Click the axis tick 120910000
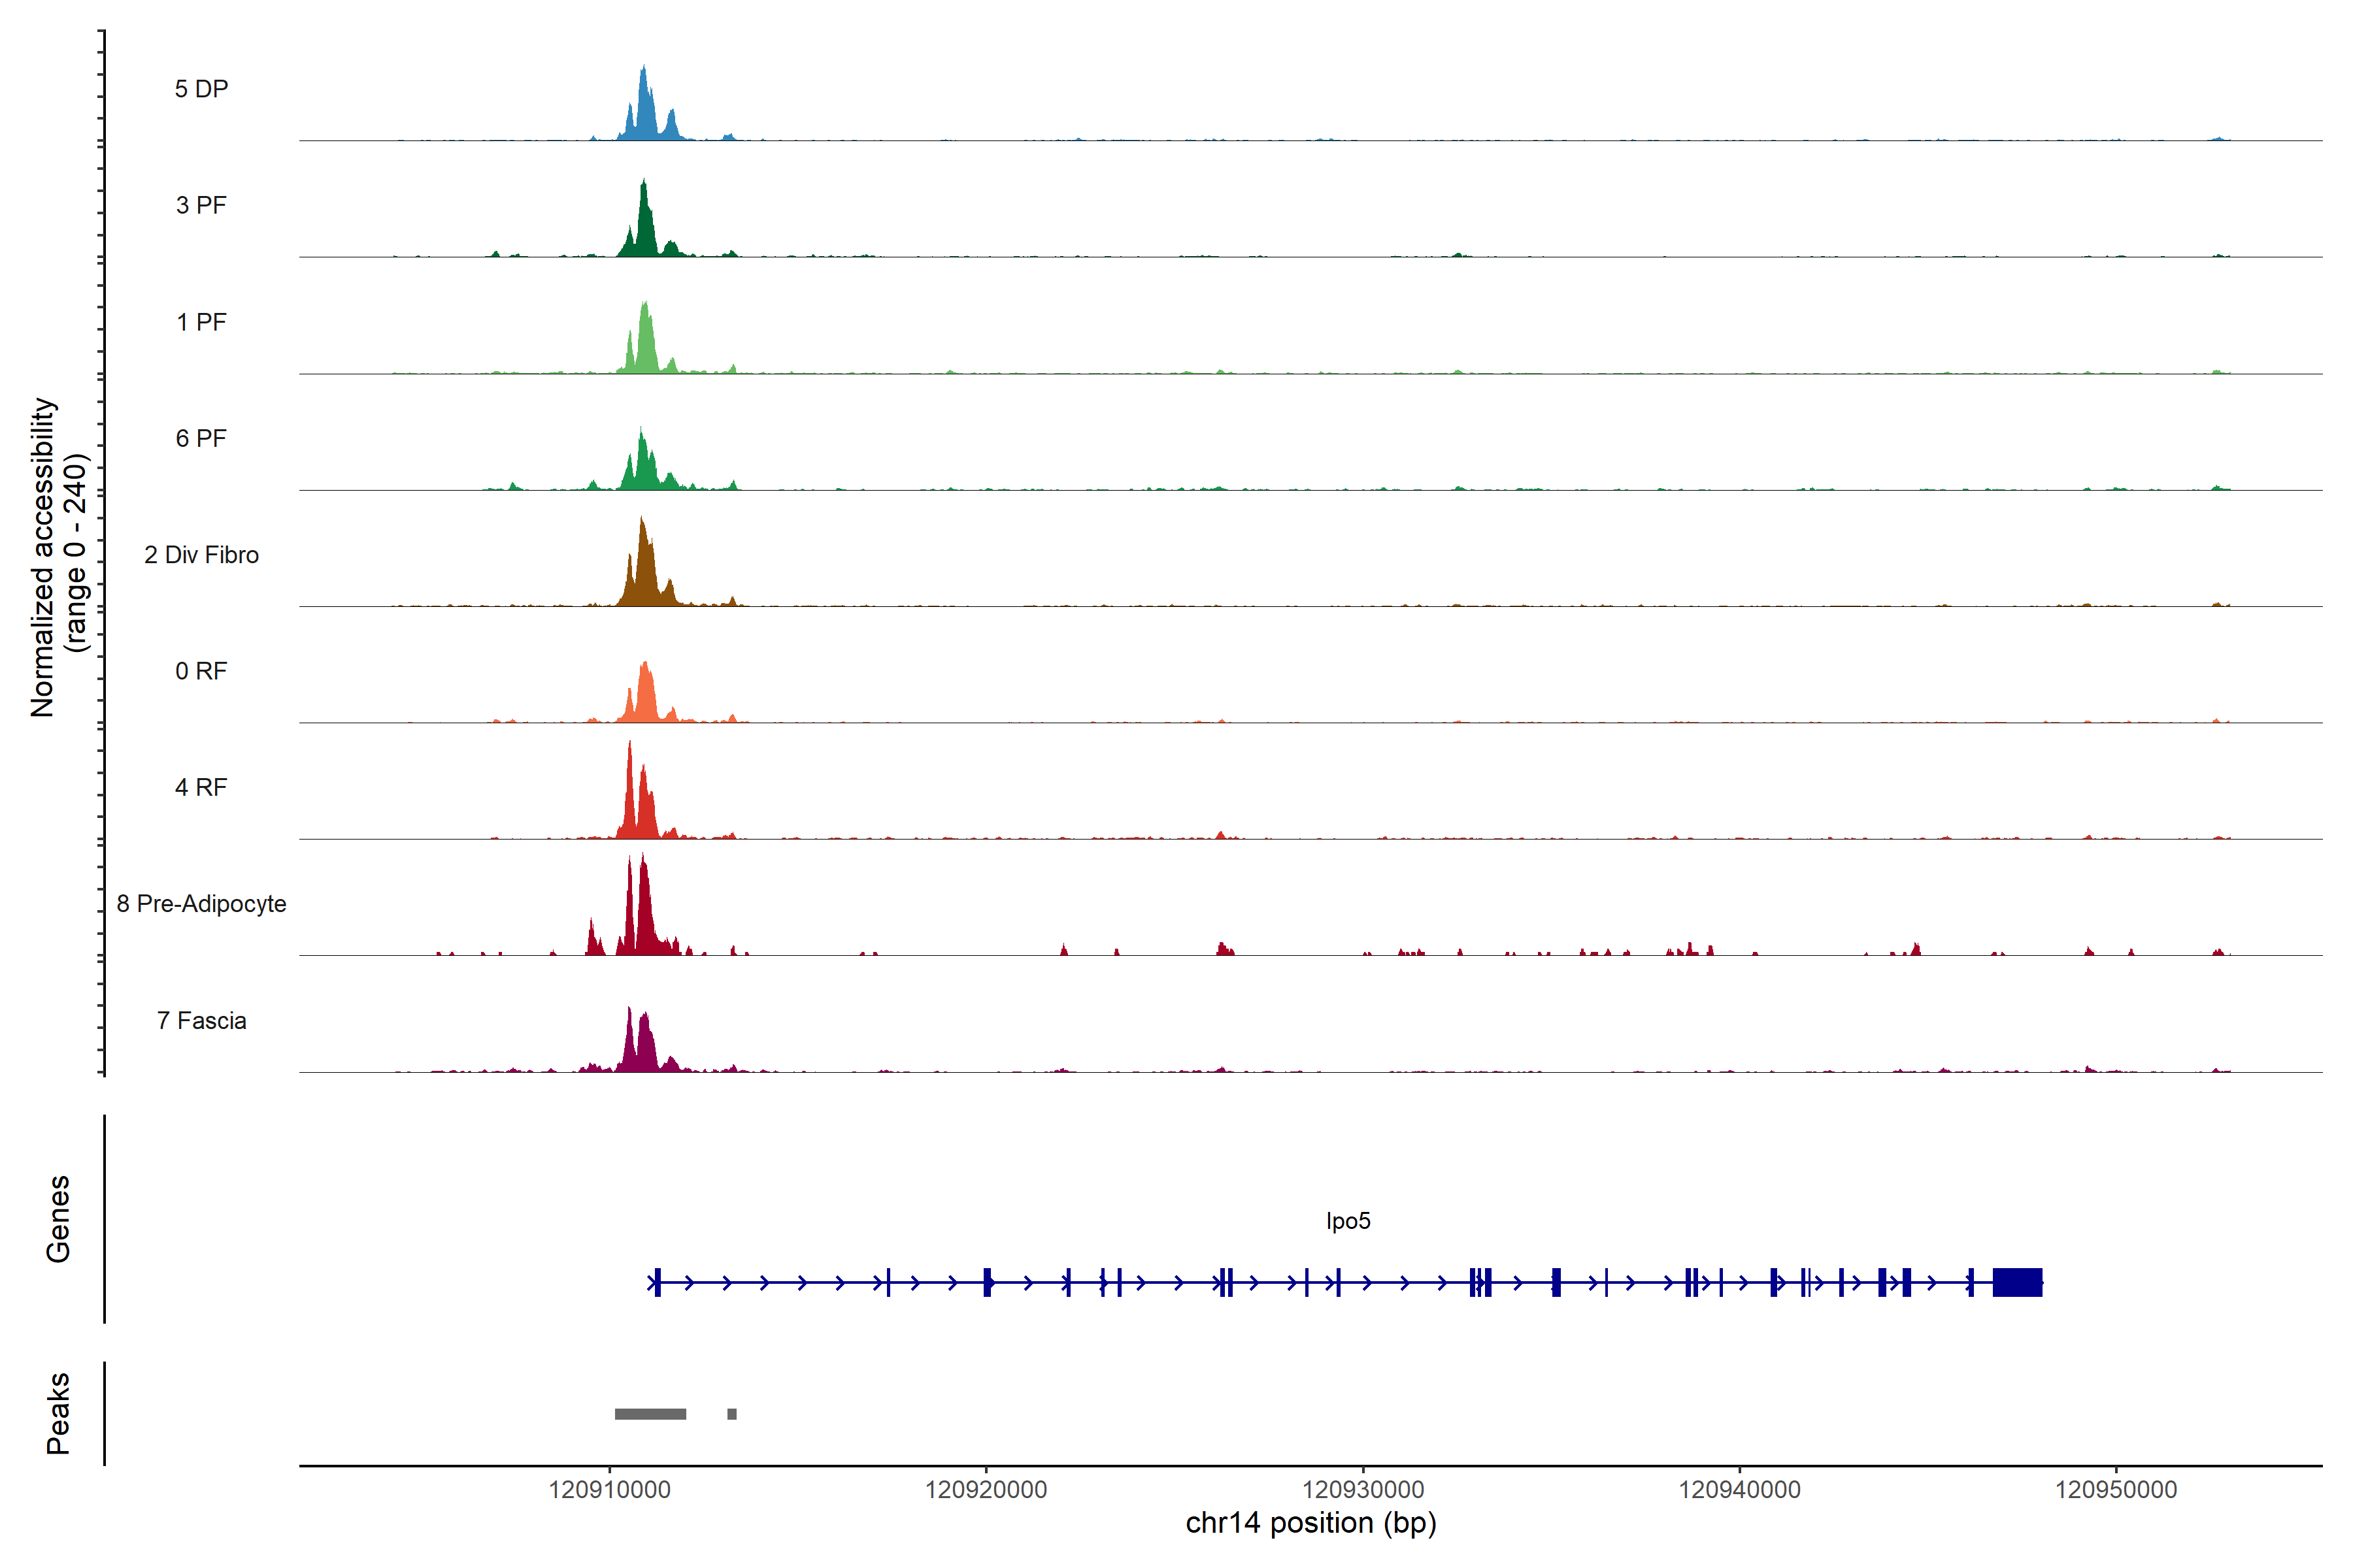The image size is (2353, 1568). [609, 1489]
